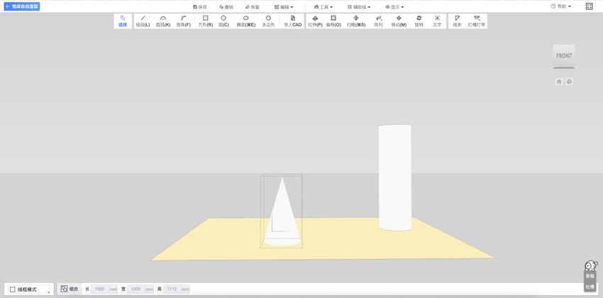Viewport: 603px width, 298px height.
Task: Expand the 工具 tools dropdown
Action: tap(323, 7)
